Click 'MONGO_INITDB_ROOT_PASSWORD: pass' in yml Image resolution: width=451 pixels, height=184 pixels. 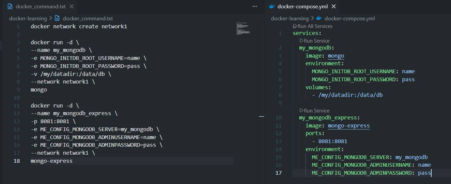[x=363, y=79]
